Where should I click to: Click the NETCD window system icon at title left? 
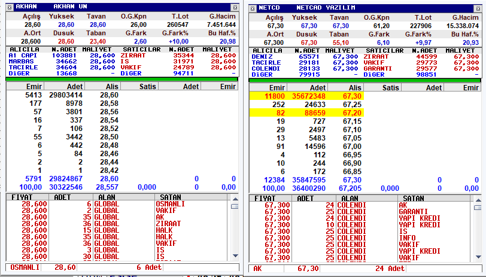click(253, 8)
